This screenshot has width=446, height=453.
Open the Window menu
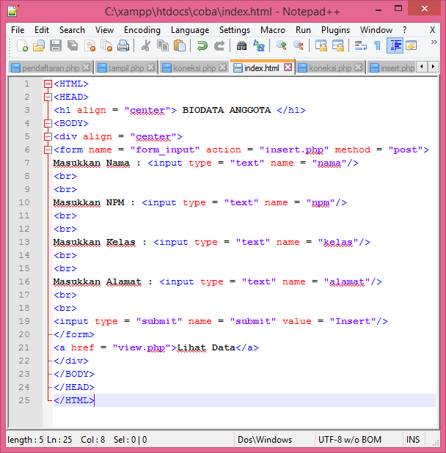tap(376, 30)
